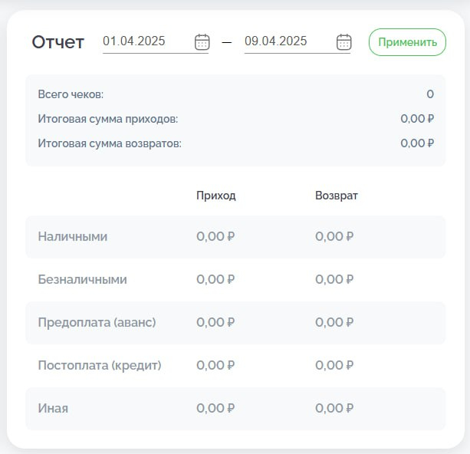470x454 pixels.
Task: Select the Наличными row label
Action: click(73, 237)
